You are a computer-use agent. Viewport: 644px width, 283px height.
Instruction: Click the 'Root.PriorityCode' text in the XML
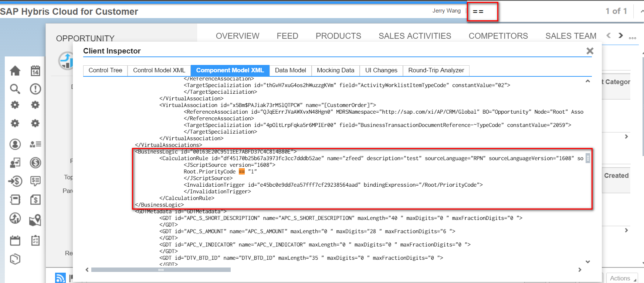[210, 172]
